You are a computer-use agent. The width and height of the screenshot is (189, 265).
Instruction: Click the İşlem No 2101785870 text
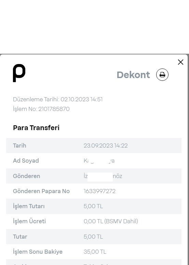pyautogui.click(x=41, y=109)
